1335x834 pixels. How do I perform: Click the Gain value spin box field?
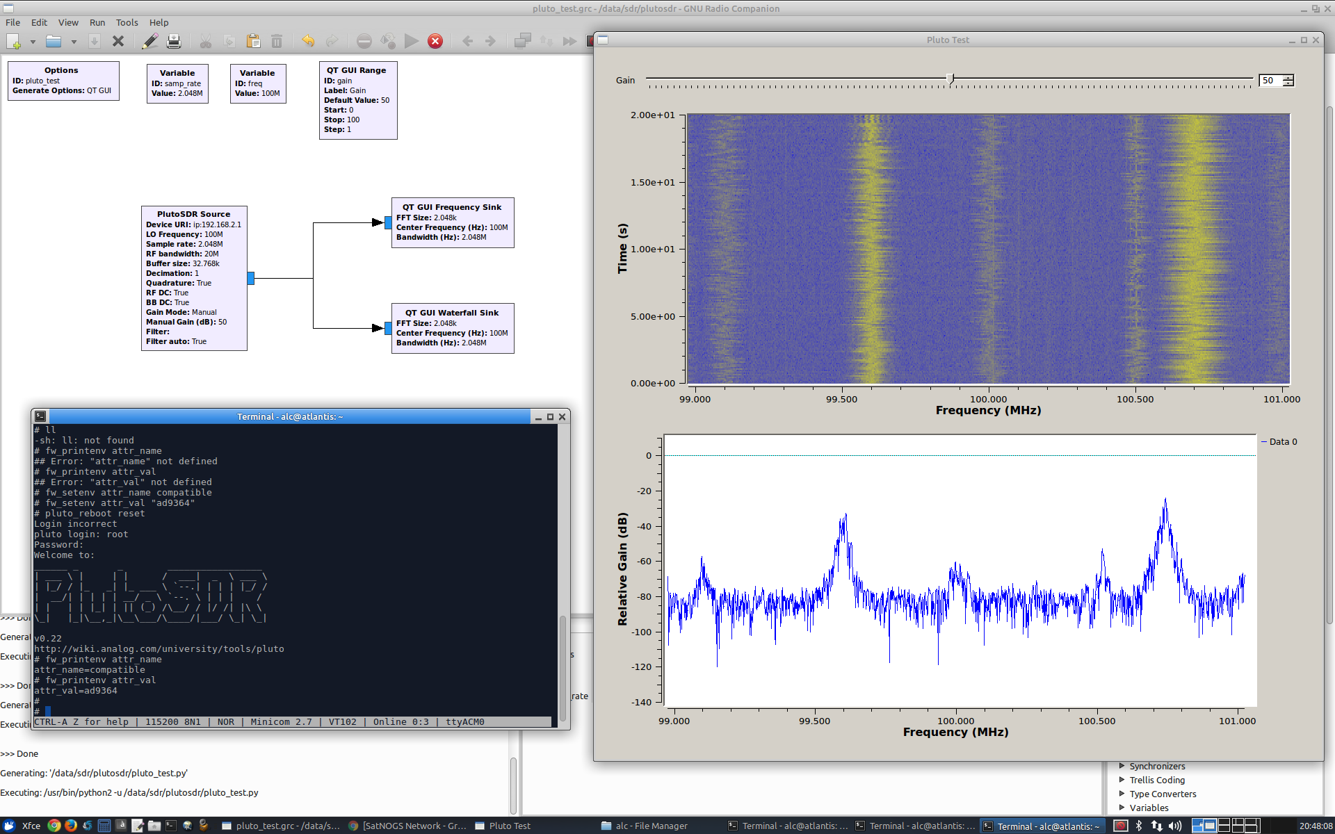tap(1270, 81)
